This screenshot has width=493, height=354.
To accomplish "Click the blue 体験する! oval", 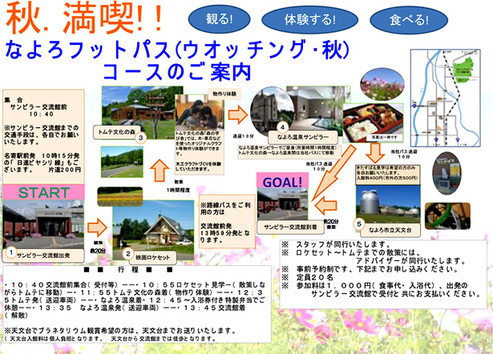I will 309,19.
